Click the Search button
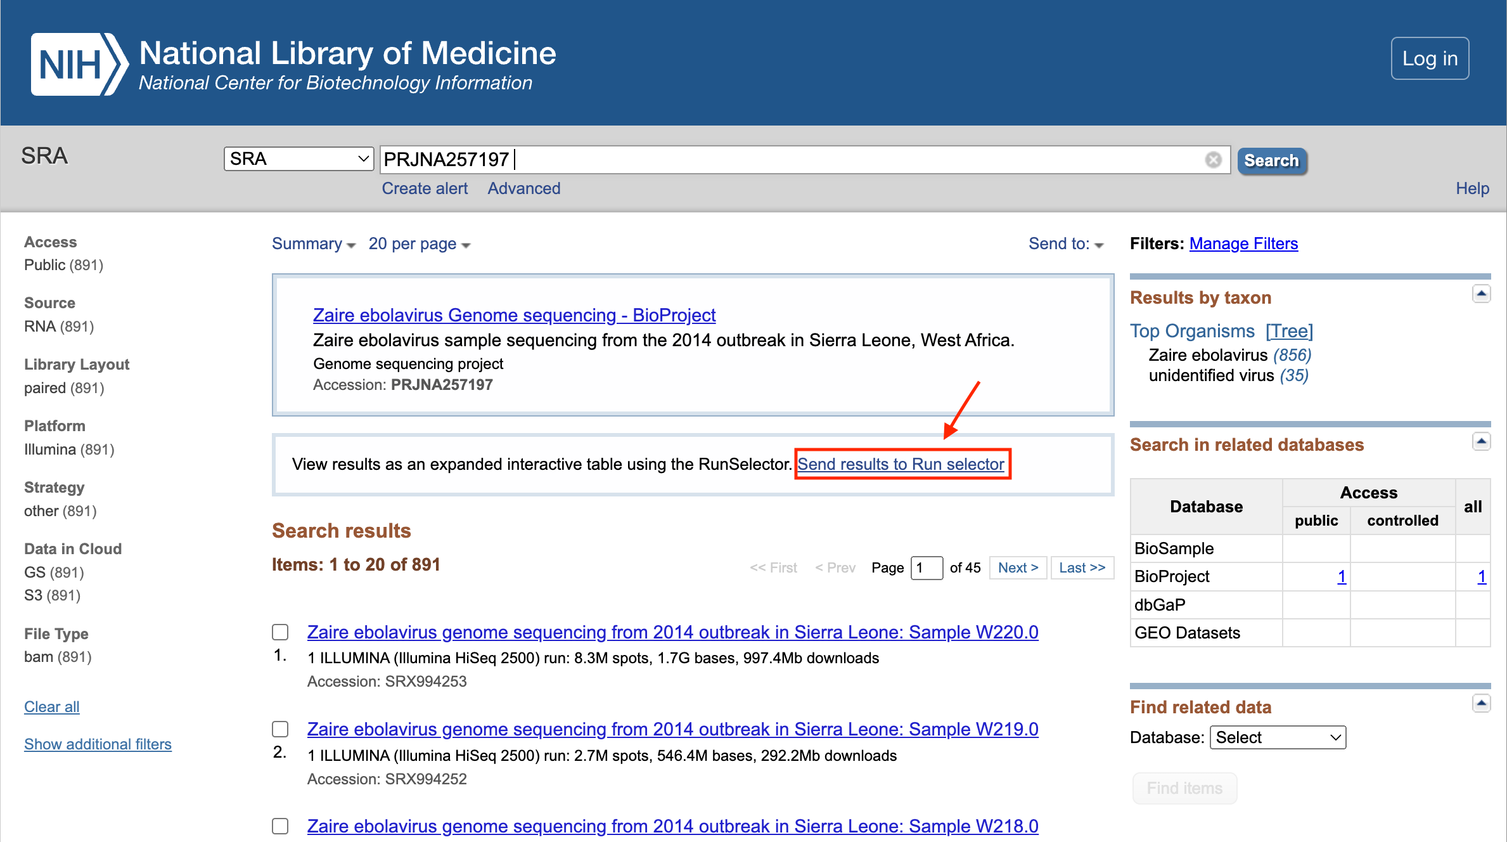Screen dimensions: 1507x842 coord(1271,160)
